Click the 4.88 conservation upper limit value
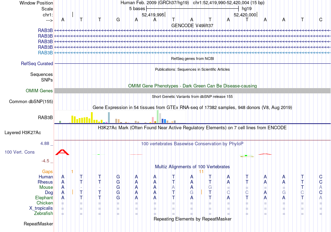 click(45, 144)
